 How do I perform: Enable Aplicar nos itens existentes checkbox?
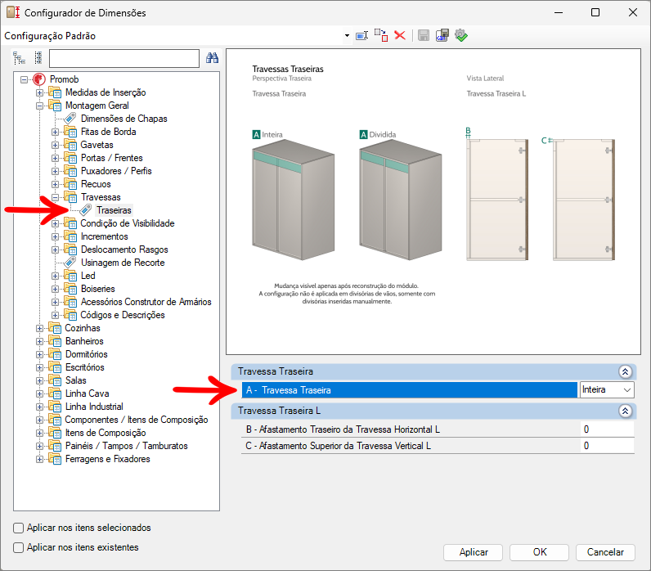[18, 547]
